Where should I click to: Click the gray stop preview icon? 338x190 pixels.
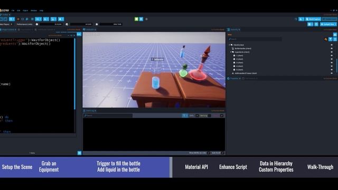point(147,19)
